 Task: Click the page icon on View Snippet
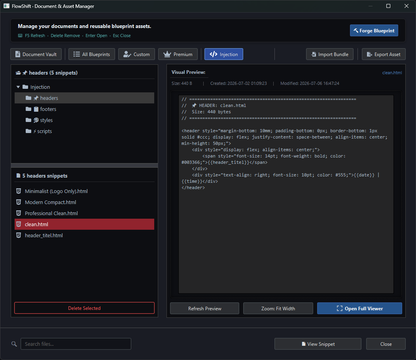click(x=304, y=344)
